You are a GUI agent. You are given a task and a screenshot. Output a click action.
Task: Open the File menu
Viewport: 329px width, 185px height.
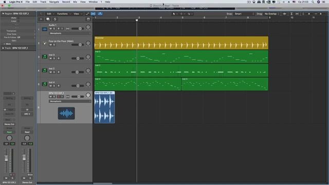tap(27, 2)
